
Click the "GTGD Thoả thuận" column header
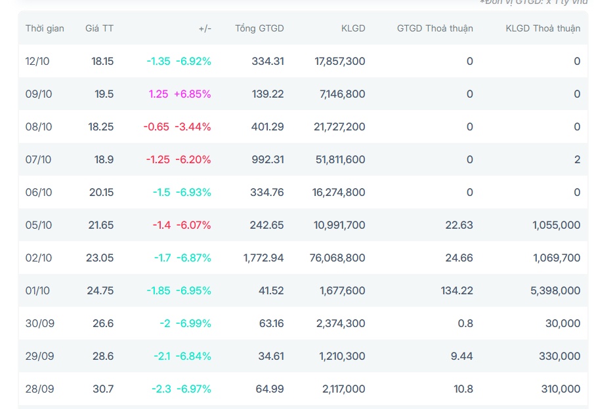click(435, 28)
